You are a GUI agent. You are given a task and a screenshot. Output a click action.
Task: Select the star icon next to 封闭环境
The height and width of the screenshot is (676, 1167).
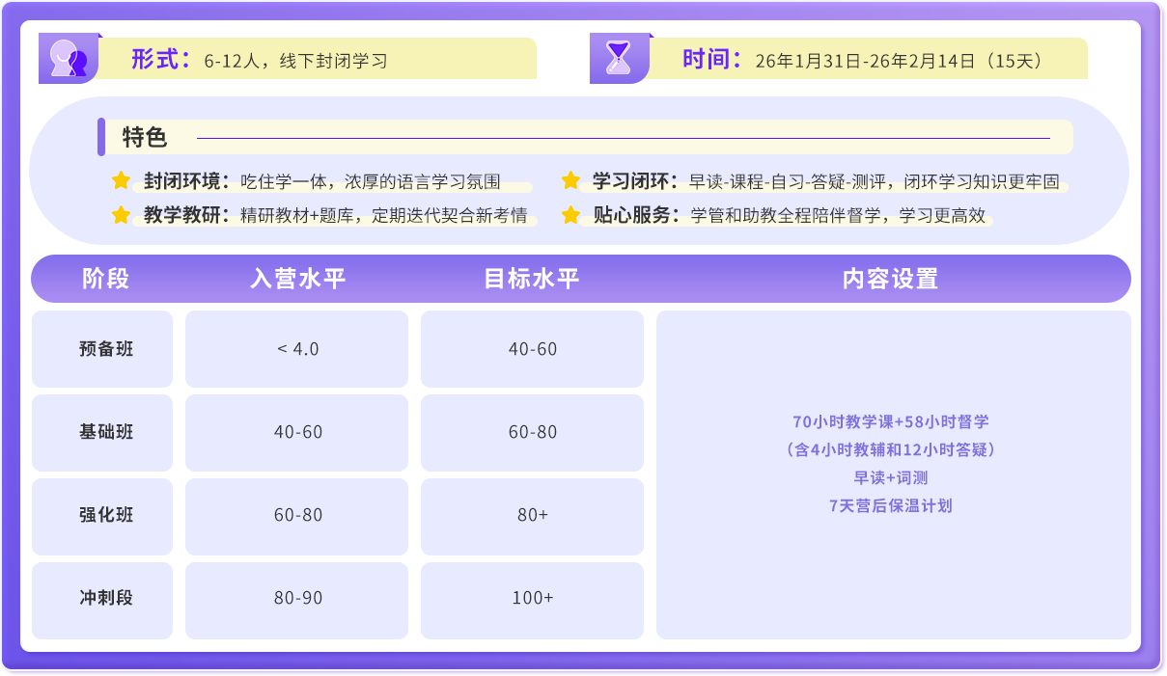tap(121, 180)
